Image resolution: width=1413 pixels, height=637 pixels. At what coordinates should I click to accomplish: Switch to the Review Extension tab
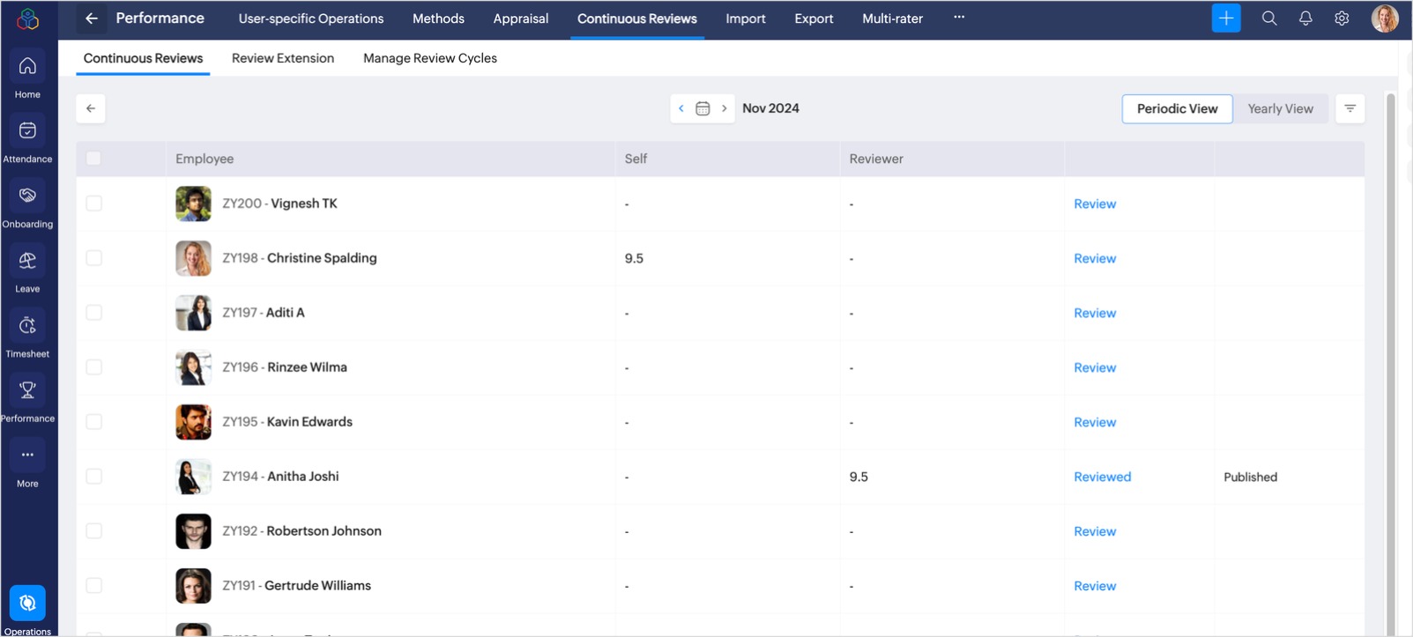(x=283, y=58)
